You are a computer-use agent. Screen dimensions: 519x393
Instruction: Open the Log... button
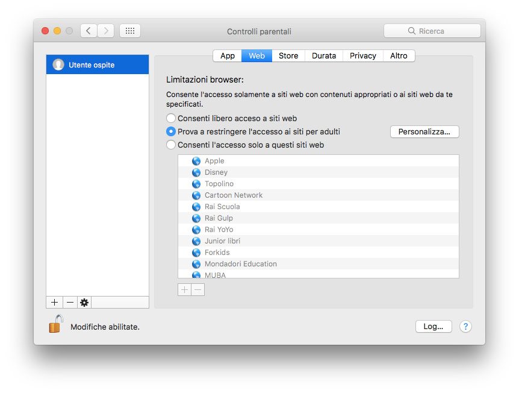point(434,327)
